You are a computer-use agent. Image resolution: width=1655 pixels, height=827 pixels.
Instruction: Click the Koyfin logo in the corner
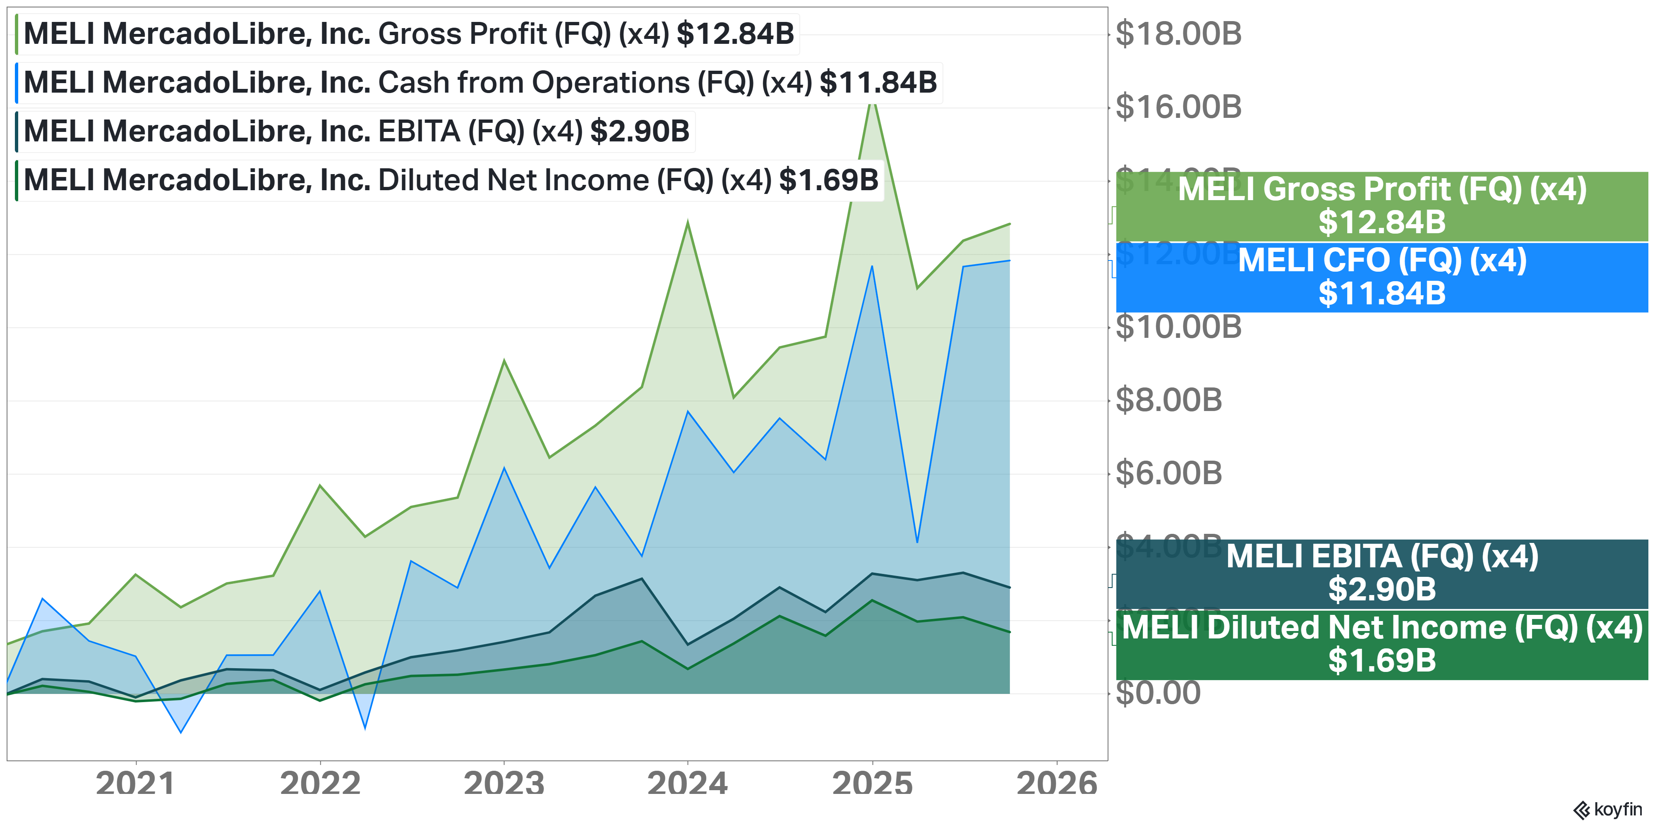click(x=1607, y=810)
